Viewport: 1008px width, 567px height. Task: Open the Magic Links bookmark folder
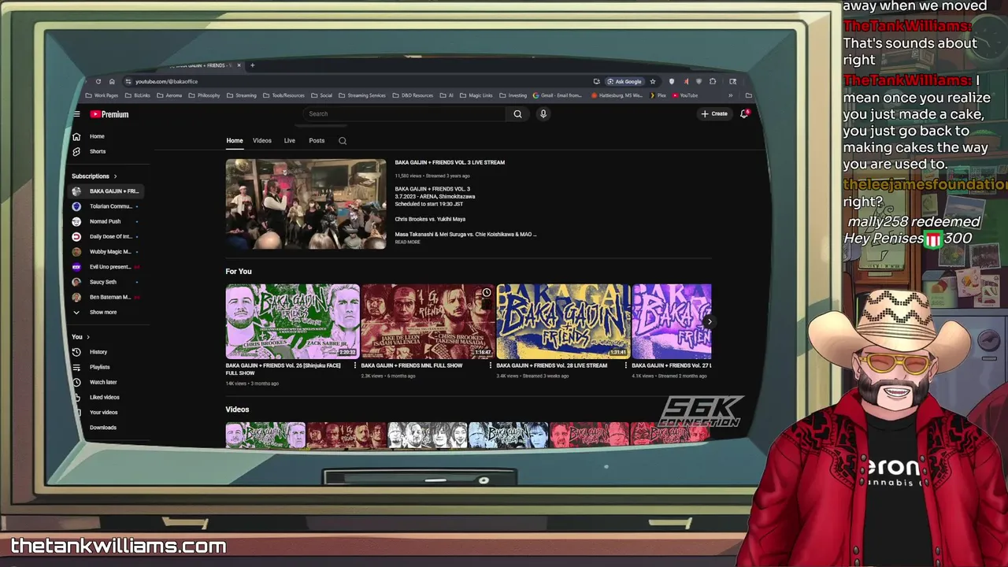(476, 95)
